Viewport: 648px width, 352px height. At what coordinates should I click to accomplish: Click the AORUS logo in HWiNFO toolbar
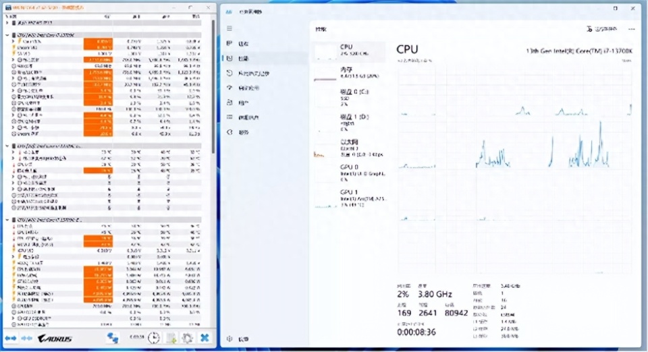point(55,339)
